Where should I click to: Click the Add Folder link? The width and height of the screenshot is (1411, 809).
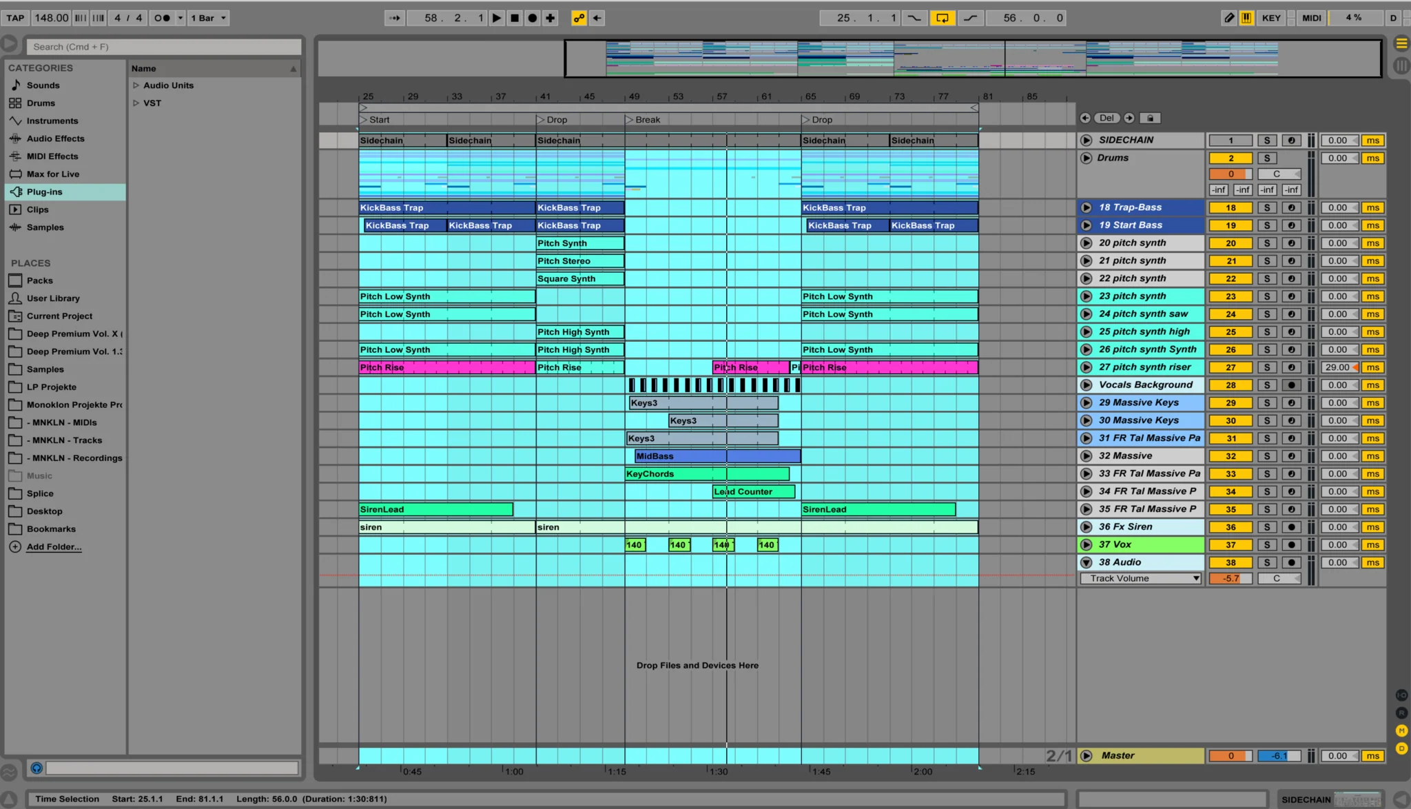click(x=54, y=547)
